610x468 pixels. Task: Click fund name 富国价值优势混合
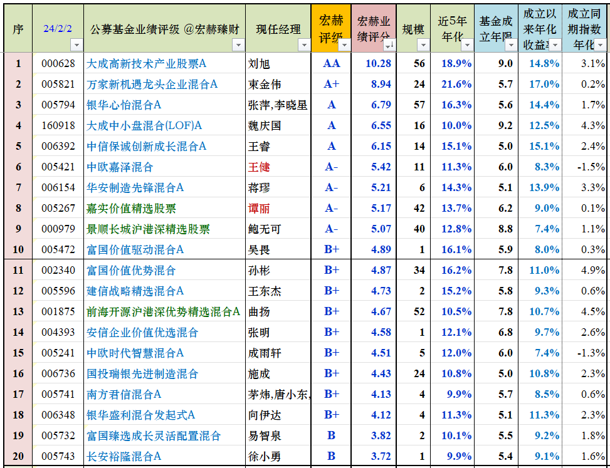(x=131, y=270)
